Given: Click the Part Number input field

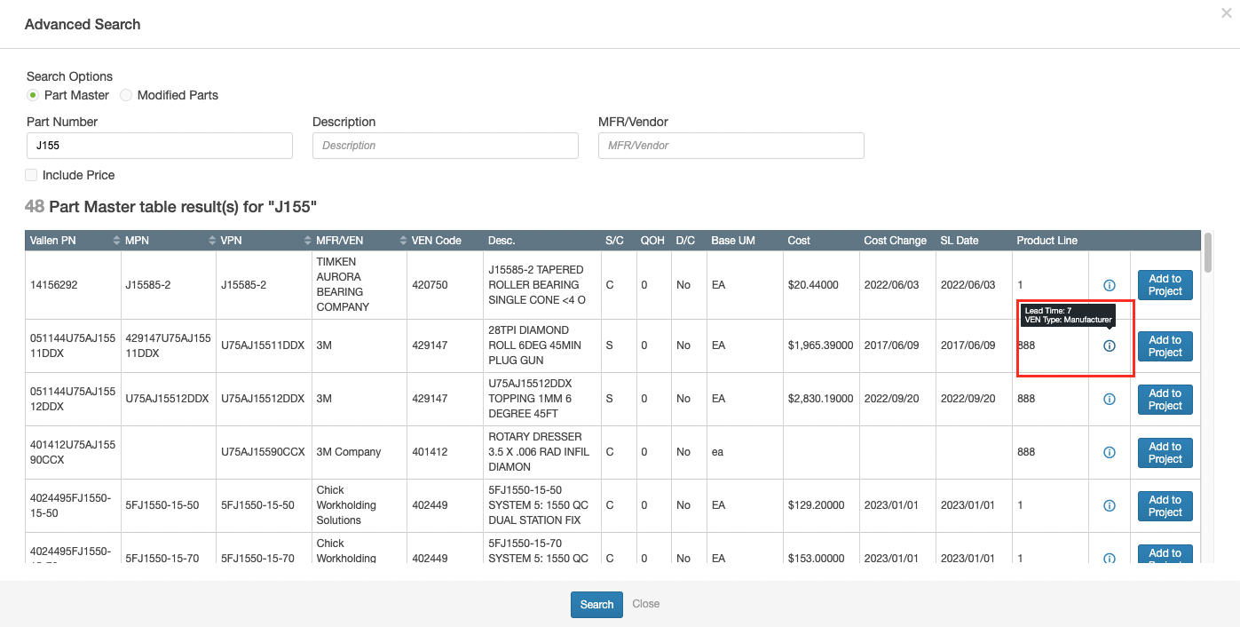Looking at the screenshot, I should 160,146.
